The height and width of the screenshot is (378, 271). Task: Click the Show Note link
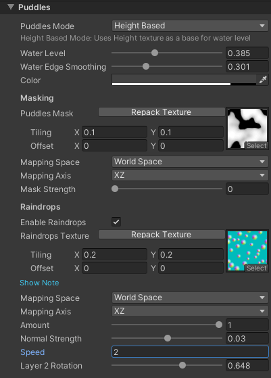tap(39, 283)
